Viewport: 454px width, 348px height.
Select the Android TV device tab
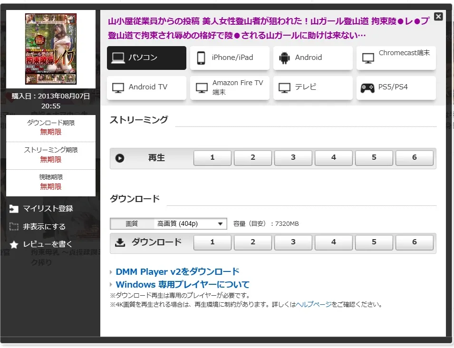tap(146, 88)
